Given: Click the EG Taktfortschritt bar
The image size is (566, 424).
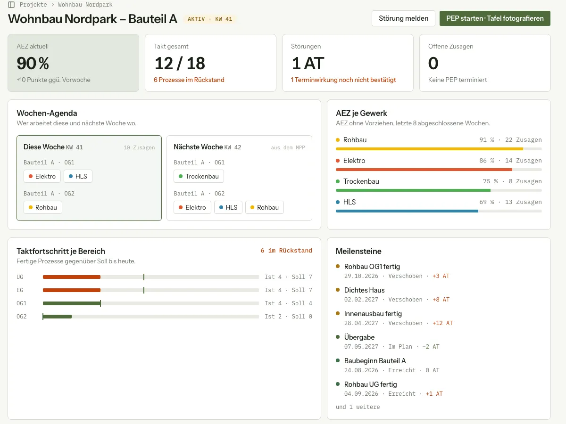Looking at the screenshot, I should [151, 290].
